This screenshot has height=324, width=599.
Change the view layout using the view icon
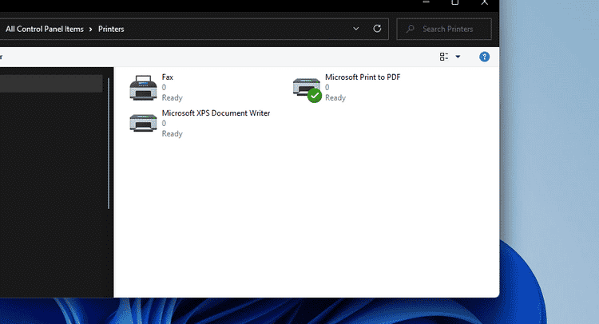pos(444,57)
